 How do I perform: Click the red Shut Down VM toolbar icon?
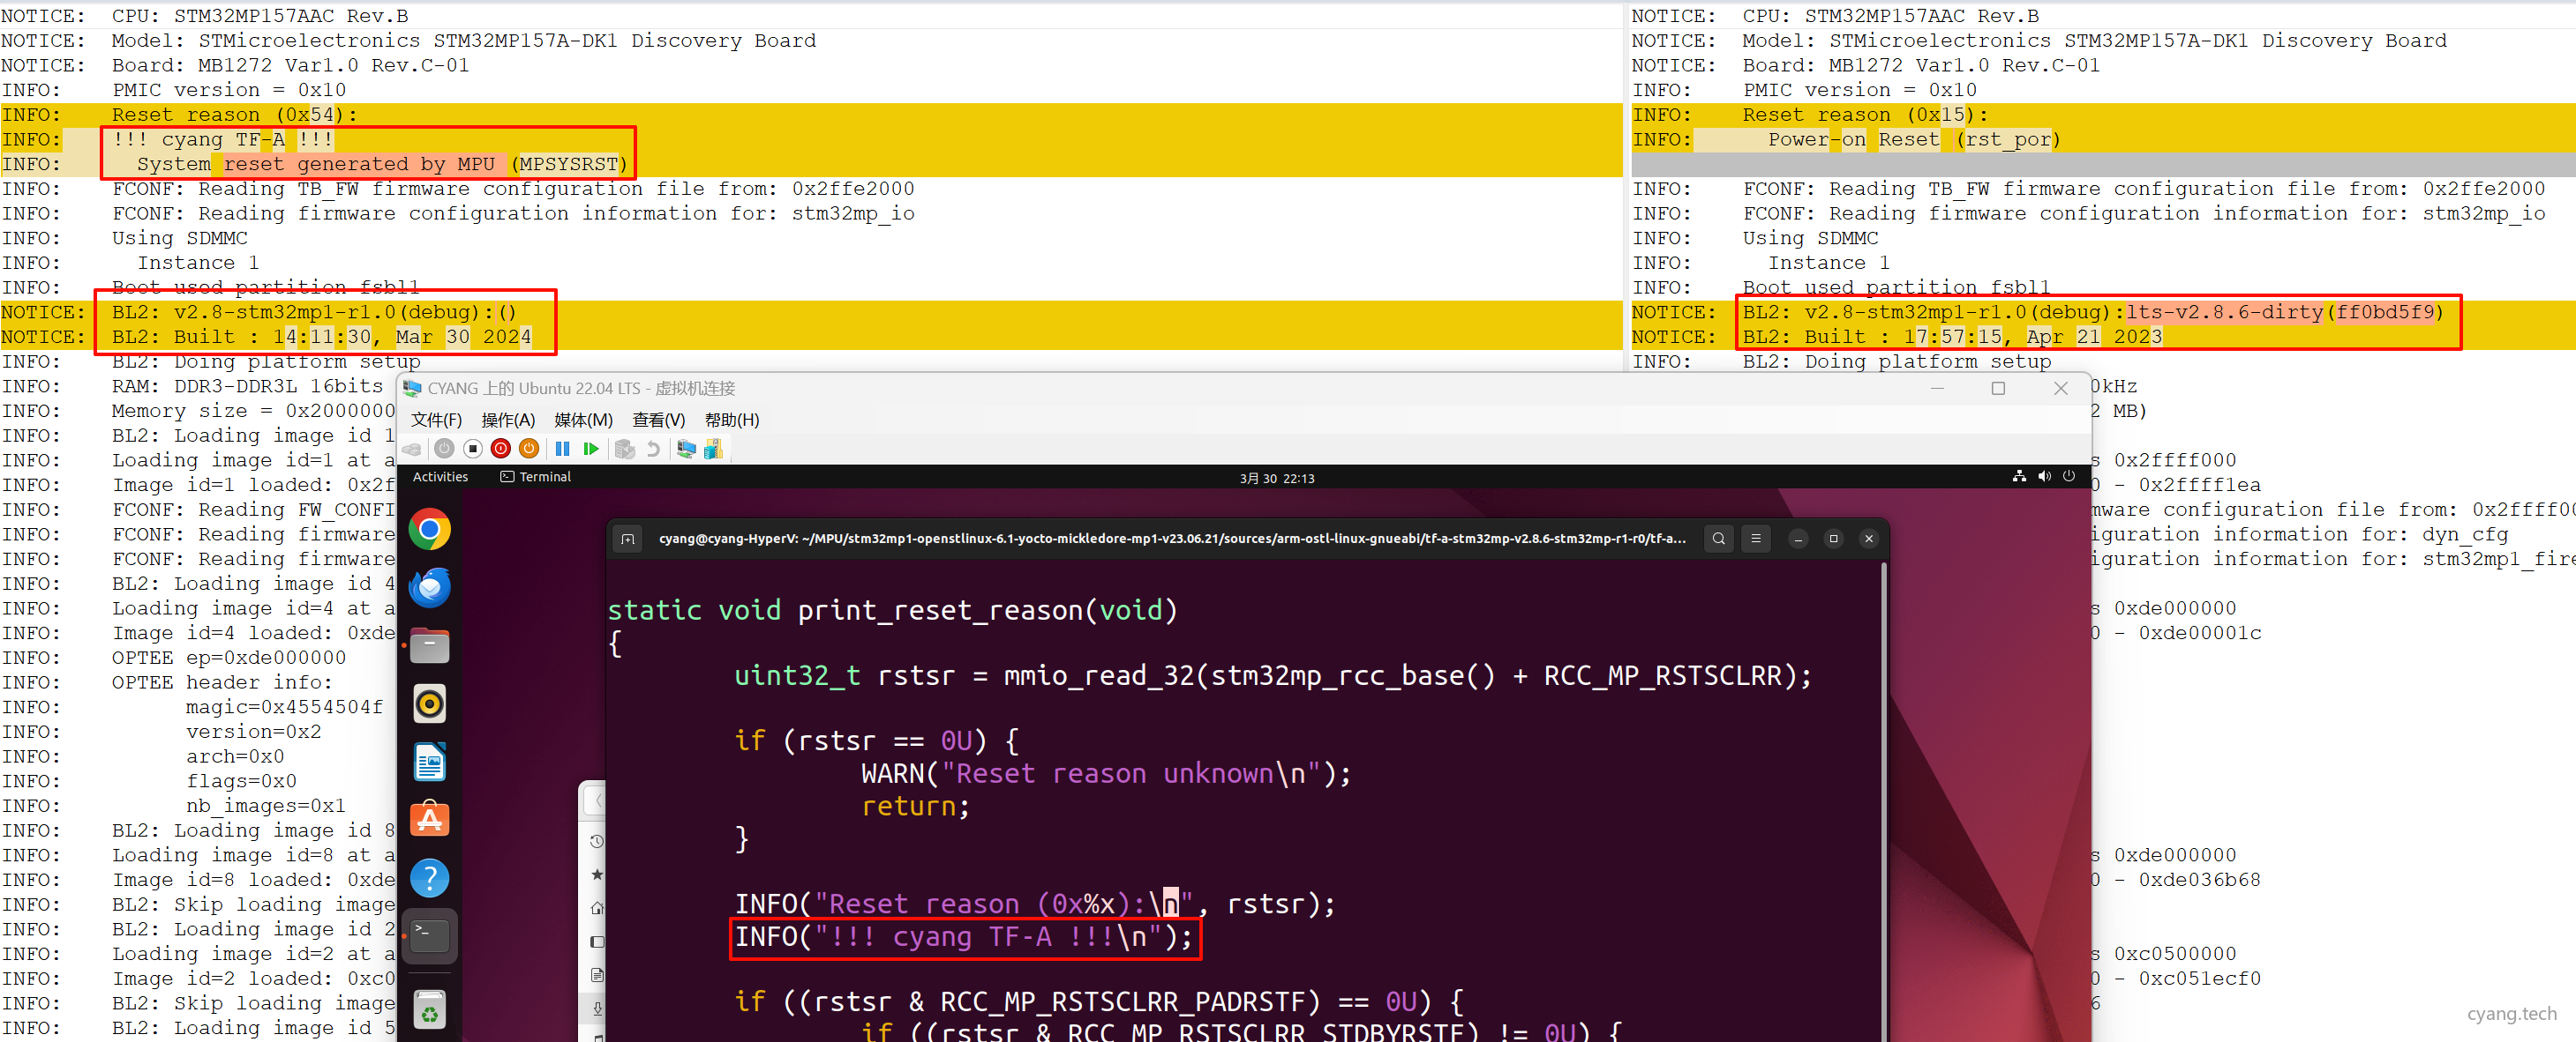(x=501, y=449)
